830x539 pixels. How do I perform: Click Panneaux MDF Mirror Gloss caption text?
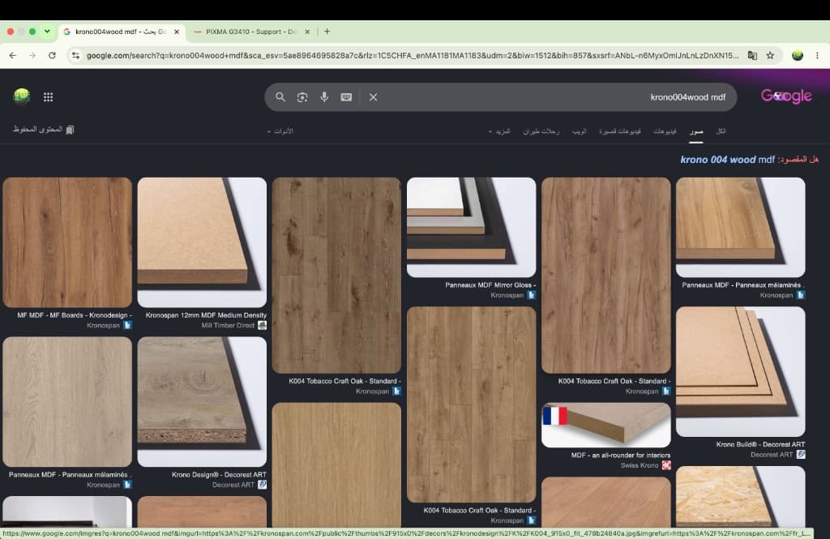490,284
